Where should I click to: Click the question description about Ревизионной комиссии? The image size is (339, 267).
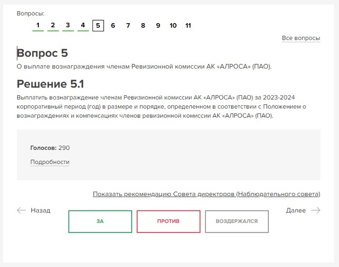pos(144,67)
